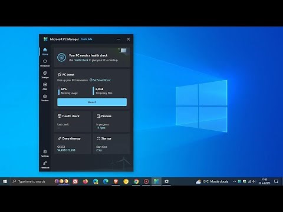Open the taskbar clock and date
The height and width of the screenshot is (212, 283).
[x=264, y=181]
